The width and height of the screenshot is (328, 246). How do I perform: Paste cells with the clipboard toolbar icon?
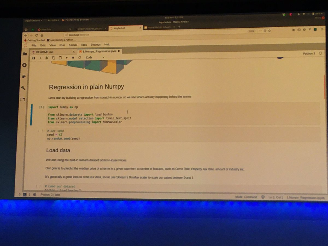(x=60, y=58)
